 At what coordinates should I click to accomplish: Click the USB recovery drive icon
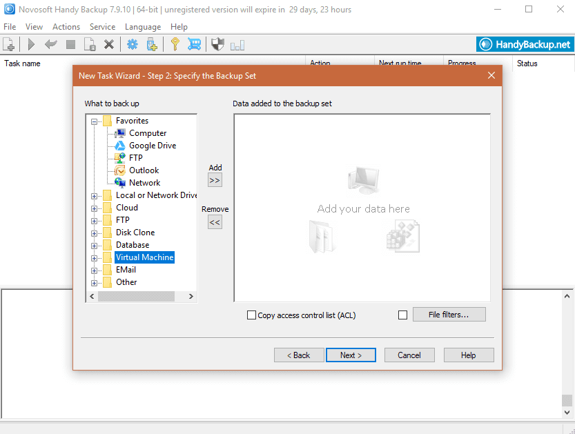coord(152,45)
